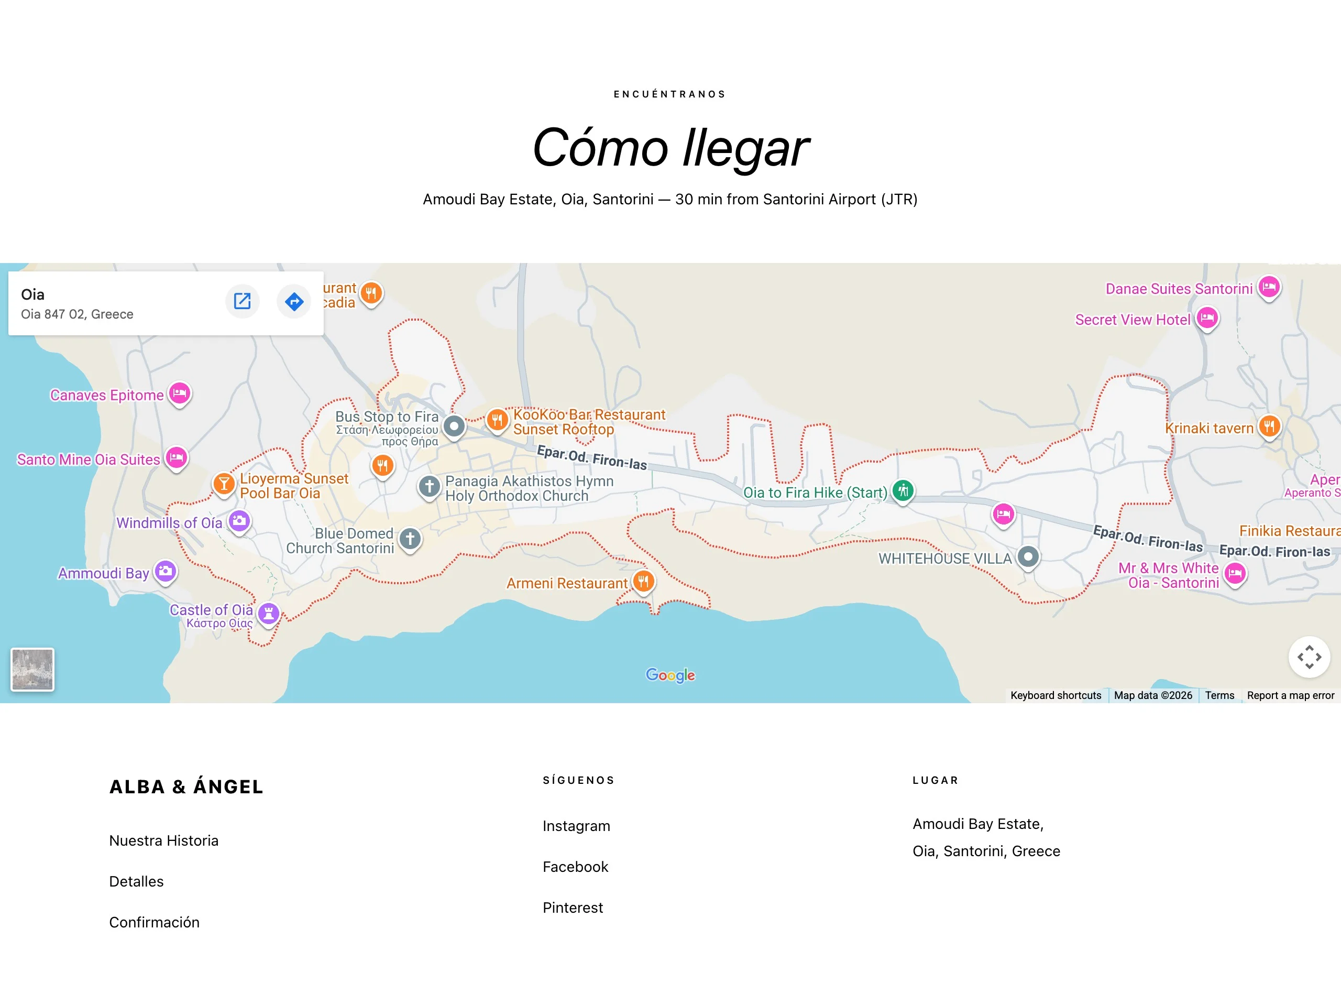Visit the Instagram link
Viewport: 1341px width, 1006px height.
(x=577, y=826)
